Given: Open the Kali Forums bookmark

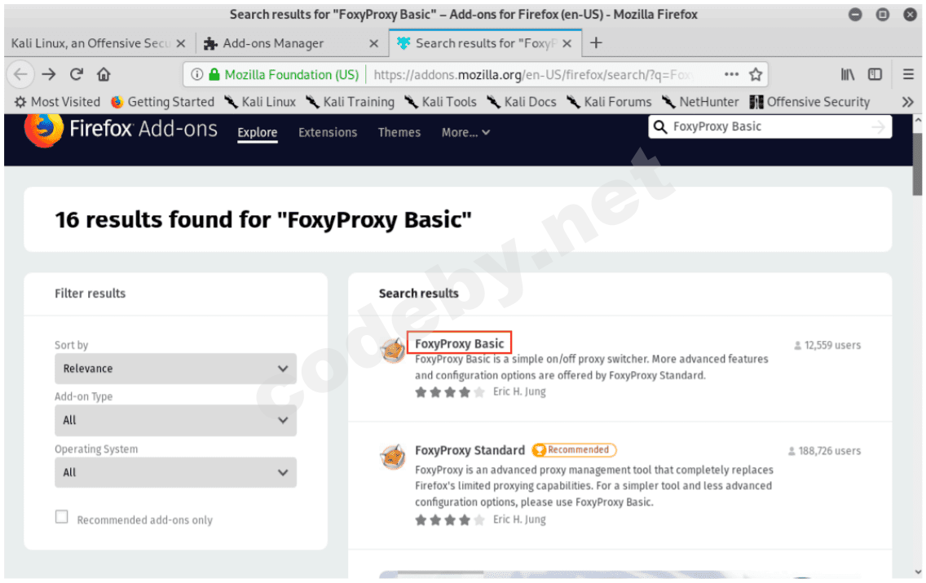Looking at the screenshot, I should click(x=609, y=102).
